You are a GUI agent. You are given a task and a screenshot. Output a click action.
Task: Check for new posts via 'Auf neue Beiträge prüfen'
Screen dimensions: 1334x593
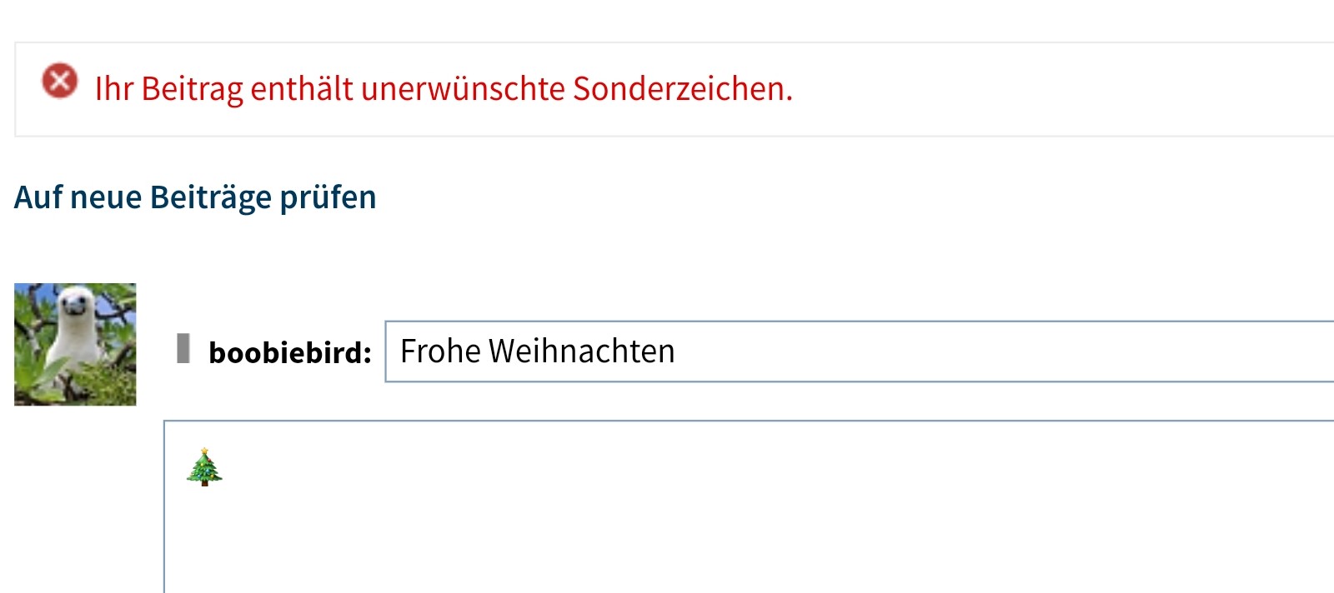coord(195,197)
